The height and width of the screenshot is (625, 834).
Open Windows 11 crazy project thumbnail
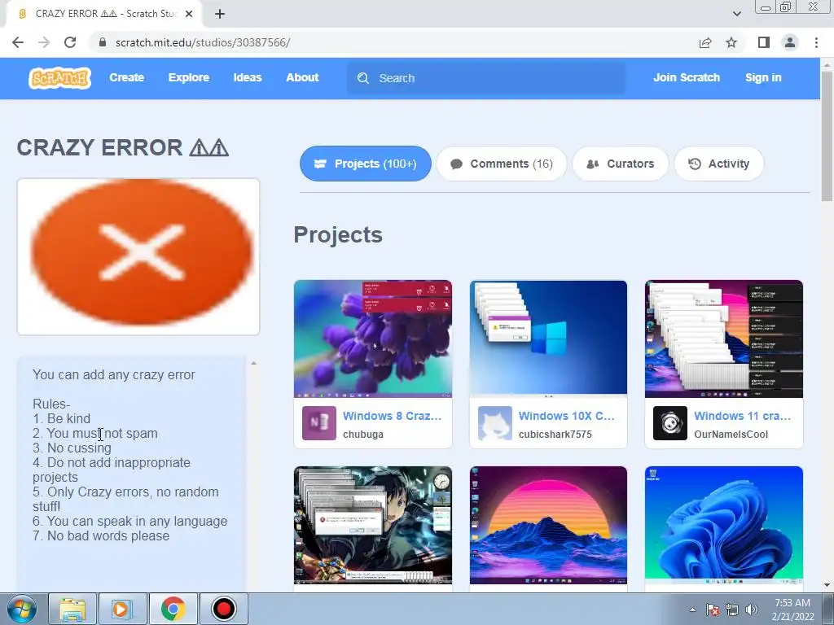[724, 339]
